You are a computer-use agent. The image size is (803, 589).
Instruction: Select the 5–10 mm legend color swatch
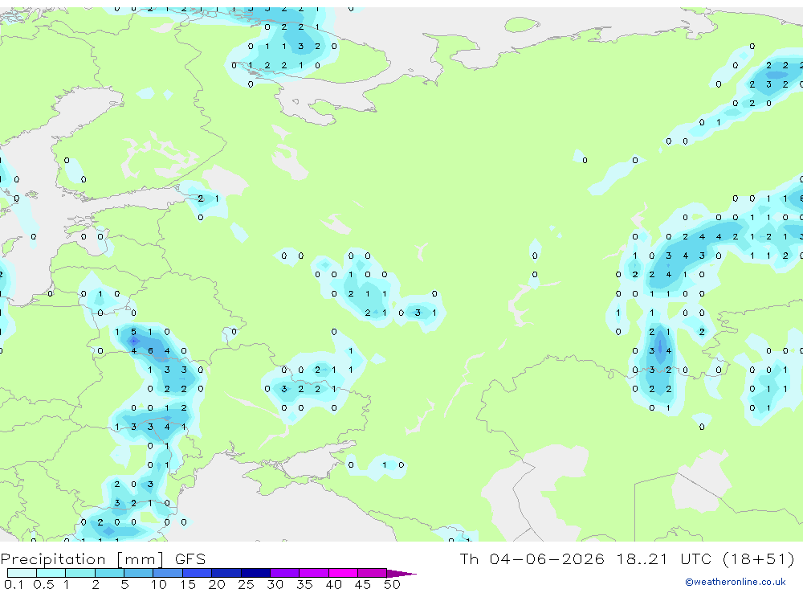point(139,573)
